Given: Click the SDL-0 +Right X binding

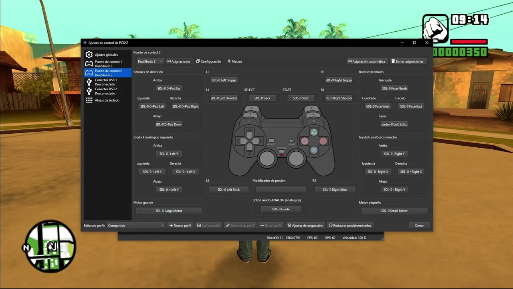Looking at the screenshot, I should 411,172.
